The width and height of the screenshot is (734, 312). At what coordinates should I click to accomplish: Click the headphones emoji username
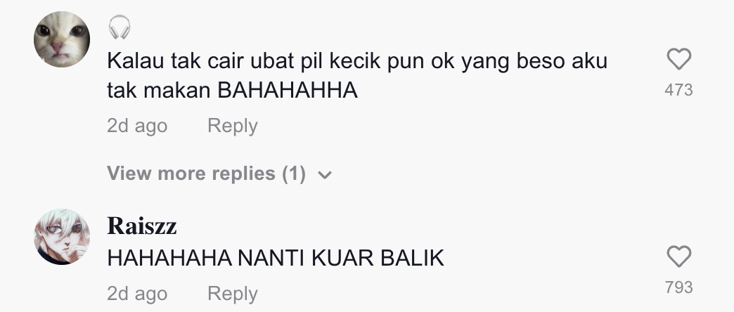(120, 27)
